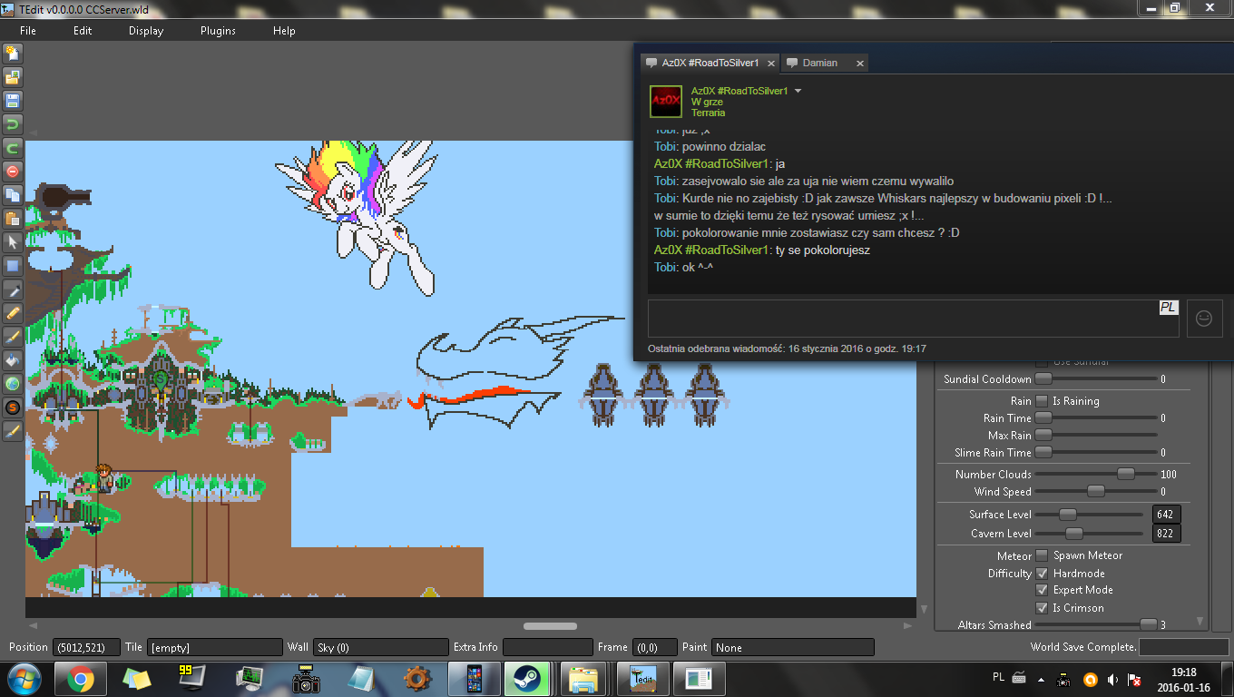This screenshot has height=697, width=1234.
Task: Click the Windows Start button
Action: coord(24,679)
